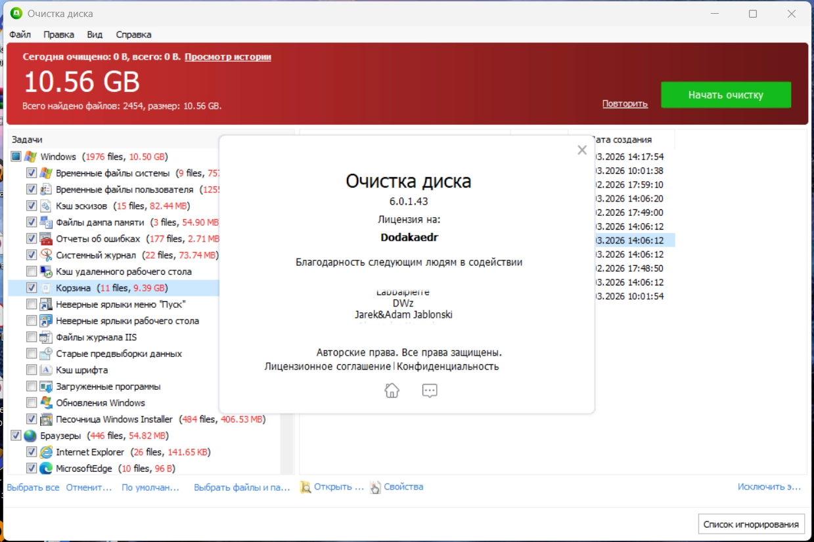Open Конфиденциальность link
This screenshot has height=542, width=814.
click(447, 367)
